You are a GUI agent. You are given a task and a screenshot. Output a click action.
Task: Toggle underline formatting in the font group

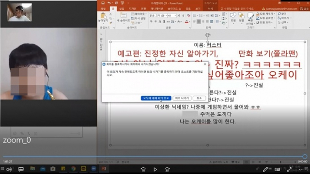(x=160, y=22)
